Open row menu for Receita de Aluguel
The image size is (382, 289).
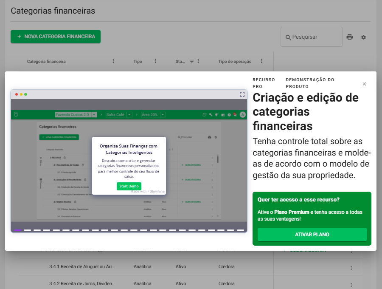point(351,268)
